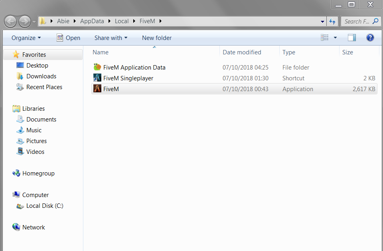Select the FiveM application file name

pyautogui.click(x=111, y=89)
